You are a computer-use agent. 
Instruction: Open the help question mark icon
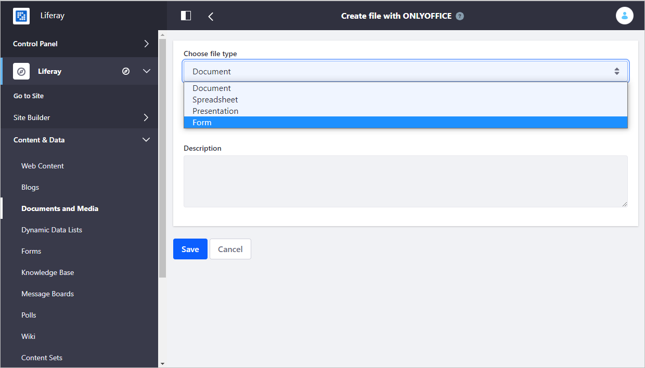click(x=460, y=16)
